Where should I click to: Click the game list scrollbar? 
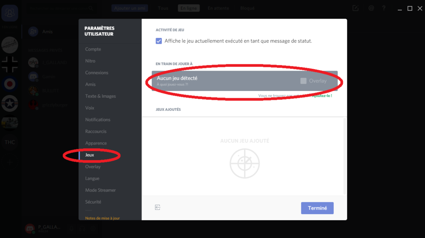click(x=345, y=156)
